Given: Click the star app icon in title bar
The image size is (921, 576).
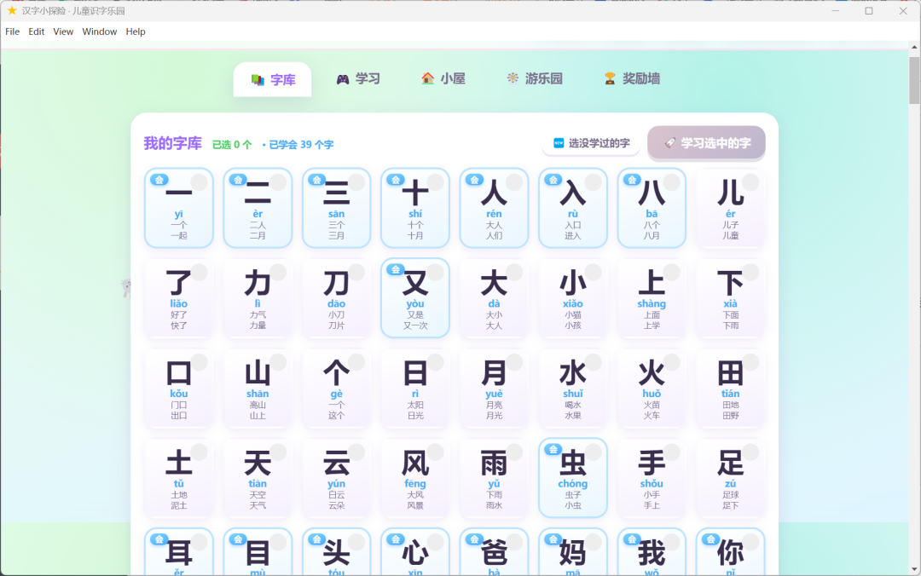Looking at the screenshot, I should click(x=12, y=10).
